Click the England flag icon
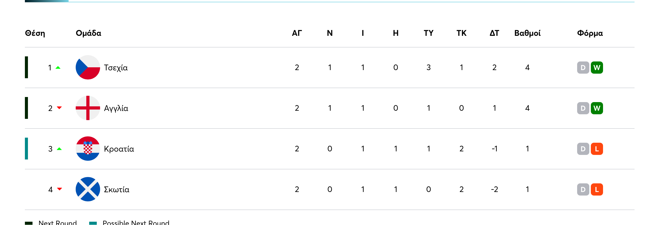 (x=88, y=108)
